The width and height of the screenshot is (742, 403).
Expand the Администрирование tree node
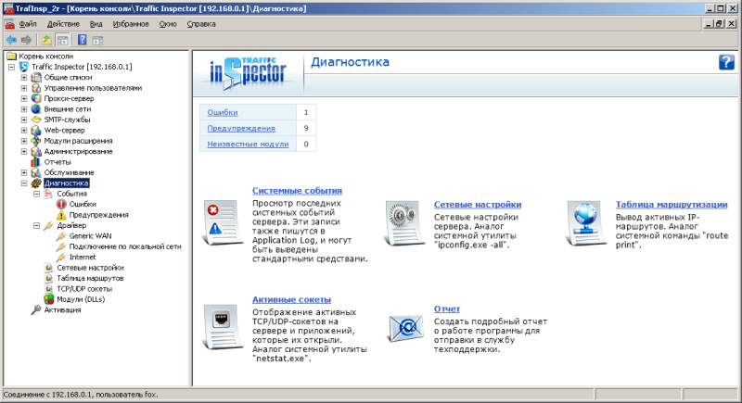tap(24, 152)
